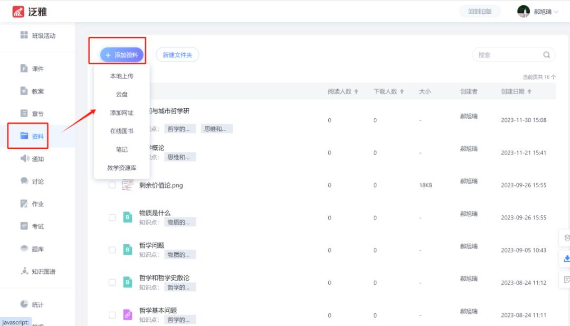Sort by 阅读人数 column arrow
Image resolution: width=570 pixels, height=326 pixels.
click(x=356, y=91)
